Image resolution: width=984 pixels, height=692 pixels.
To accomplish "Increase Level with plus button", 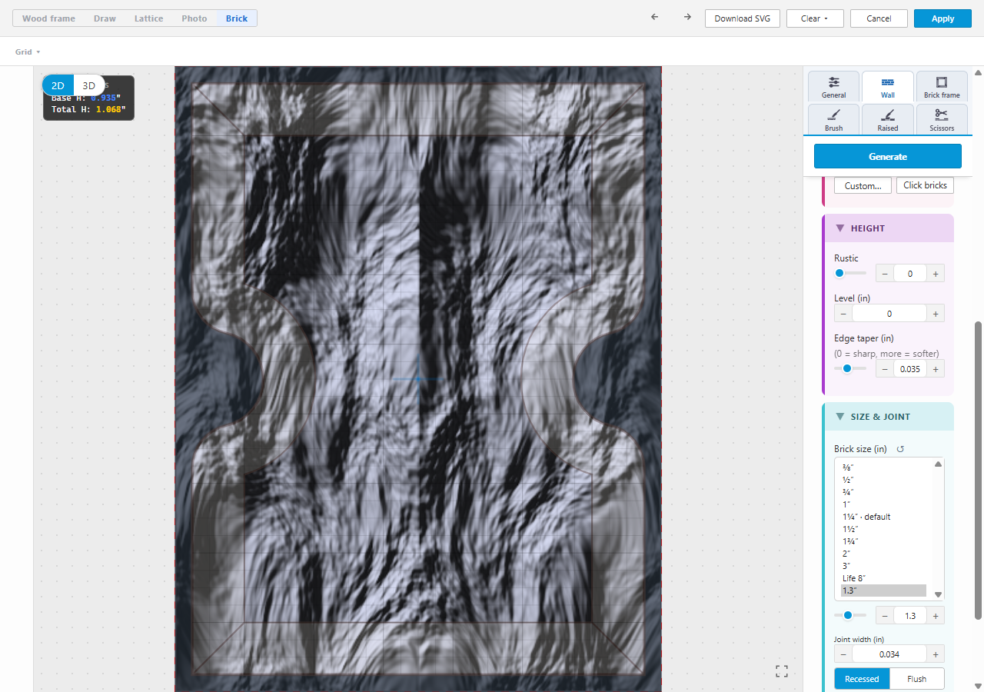I will coord(936,313).
